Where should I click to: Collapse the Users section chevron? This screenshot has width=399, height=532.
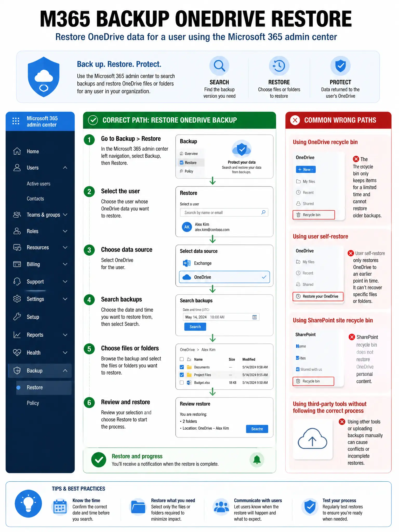65,168
